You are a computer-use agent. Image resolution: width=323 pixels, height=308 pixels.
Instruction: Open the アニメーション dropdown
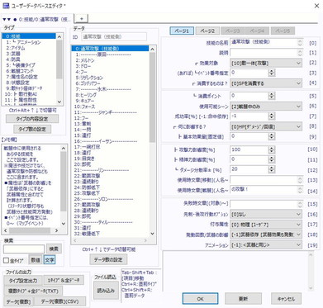coord(266,244)
